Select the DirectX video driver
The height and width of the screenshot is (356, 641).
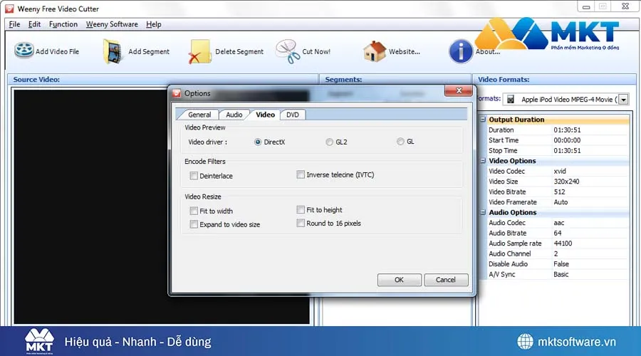[258, 142]
